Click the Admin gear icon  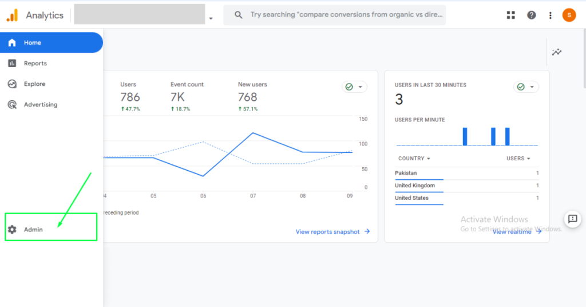click(x=12, y=230)
